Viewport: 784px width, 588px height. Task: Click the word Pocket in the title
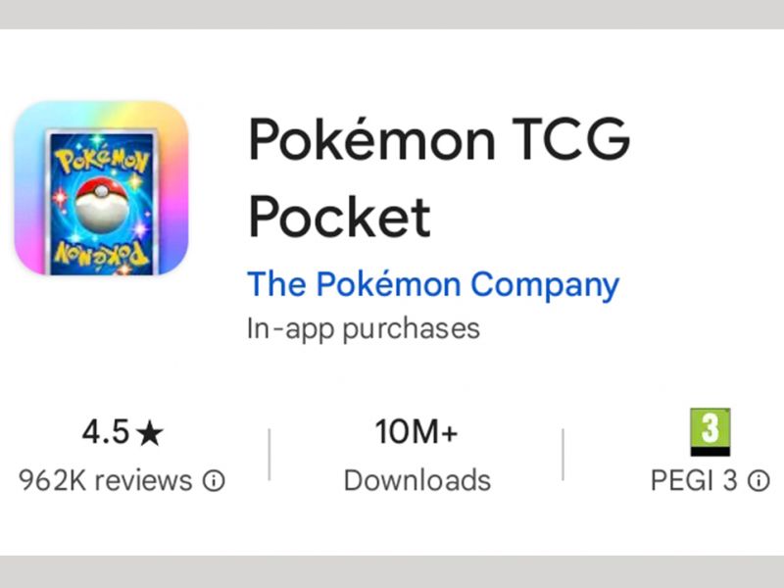coord(339,217)
